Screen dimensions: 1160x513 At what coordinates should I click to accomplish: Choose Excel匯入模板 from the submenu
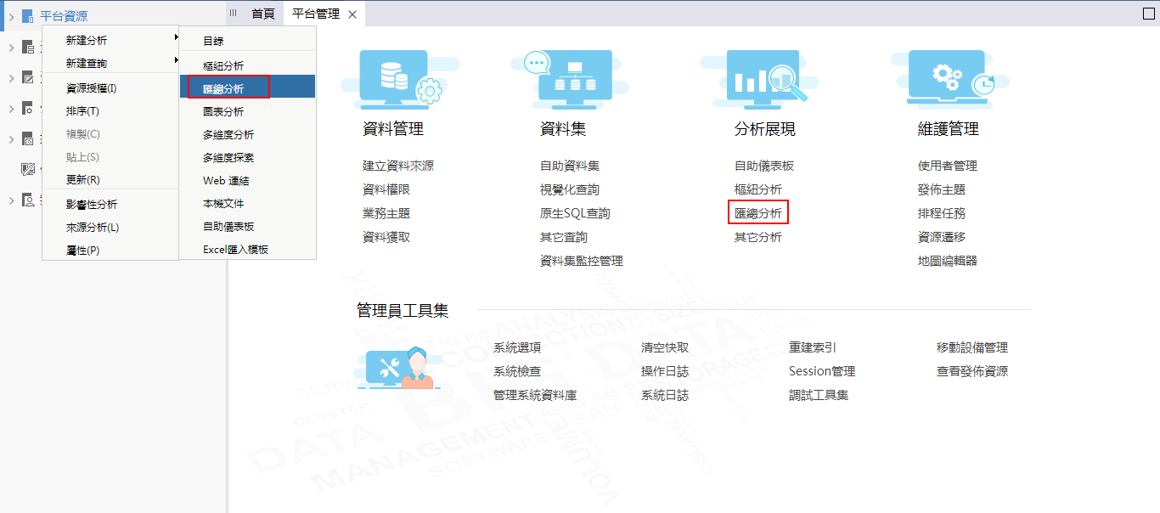[236, 250]
